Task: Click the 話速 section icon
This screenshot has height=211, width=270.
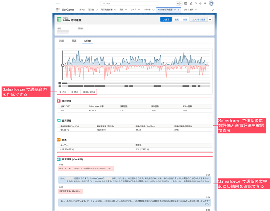Action: coord(59,140)
